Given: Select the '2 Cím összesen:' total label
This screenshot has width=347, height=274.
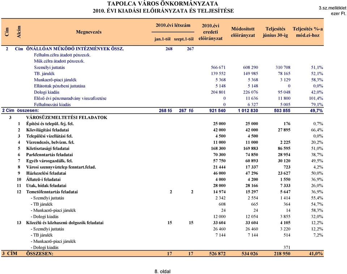Looking at the screenshot, I should [x=20, y=110].
